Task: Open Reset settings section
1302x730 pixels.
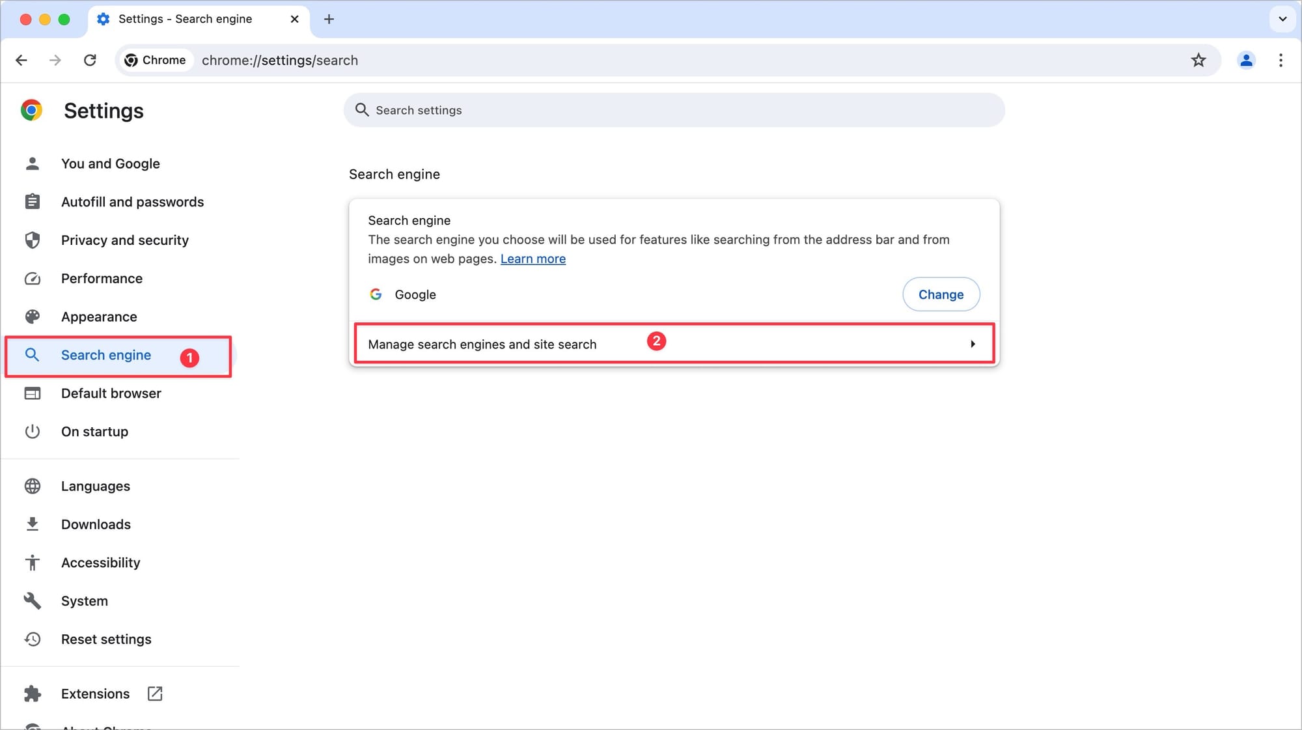Action: pyautogui.click(x=105, y=639)
